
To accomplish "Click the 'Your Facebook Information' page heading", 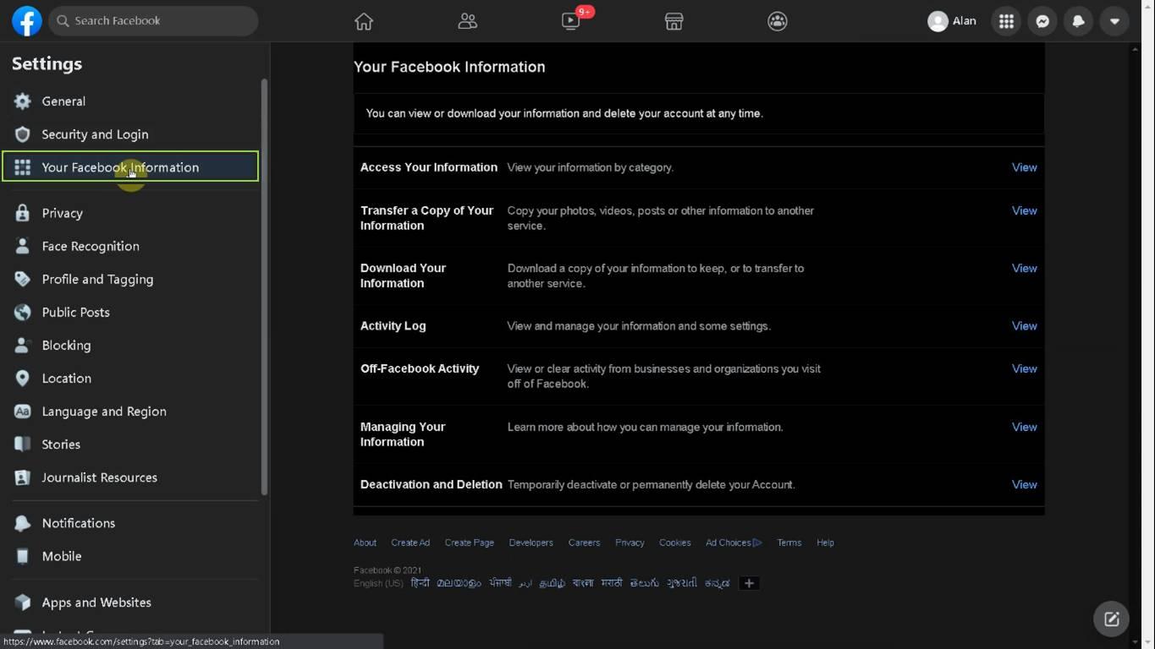I will 449,67.
